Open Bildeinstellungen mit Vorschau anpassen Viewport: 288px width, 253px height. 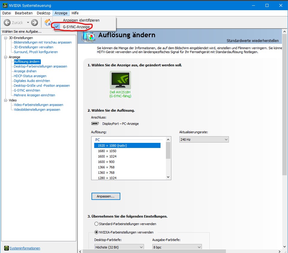[x=43, y=42]
